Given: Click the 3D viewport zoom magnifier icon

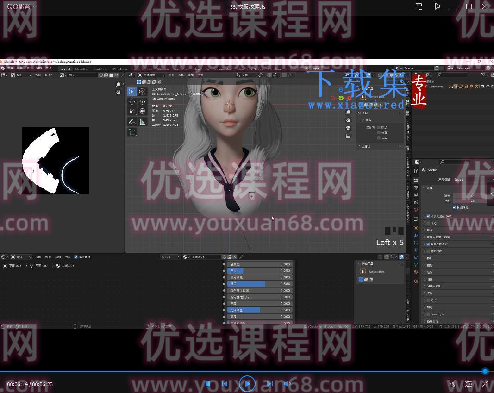Looking at the screenshot, I should pyautogui.click(x=348, y=112).
